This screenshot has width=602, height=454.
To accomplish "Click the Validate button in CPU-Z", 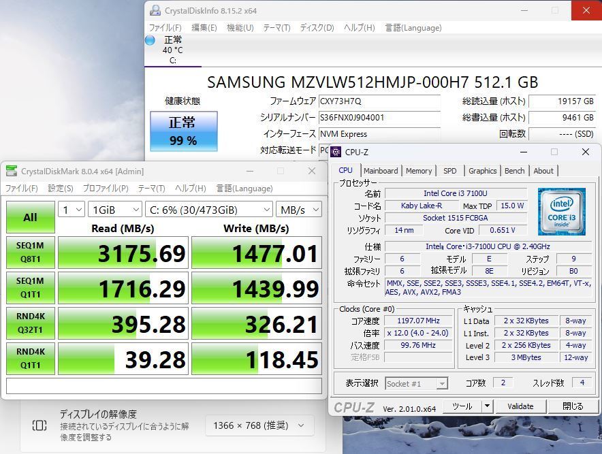I will tap(520, 406).
